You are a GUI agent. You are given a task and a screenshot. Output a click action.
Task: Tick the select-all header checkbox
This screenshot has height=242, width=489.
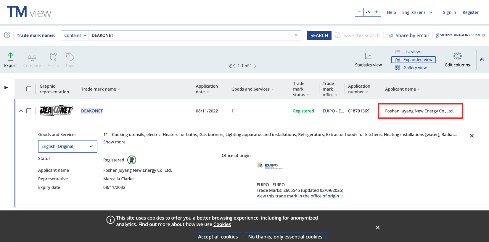[29, 89]
